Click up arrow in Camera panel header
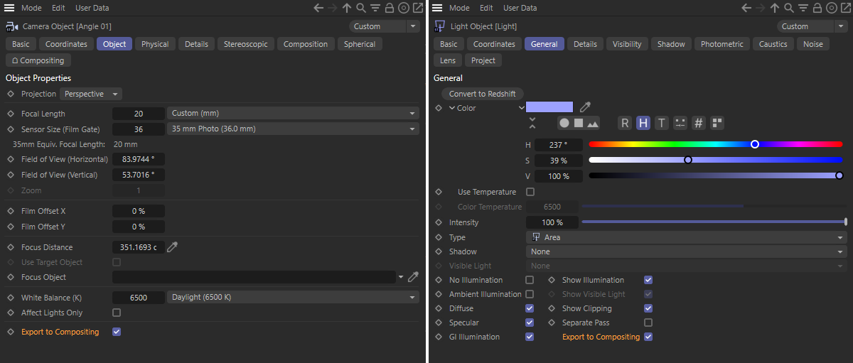Screen dimensions: 853x363 [x=347, y=8]
